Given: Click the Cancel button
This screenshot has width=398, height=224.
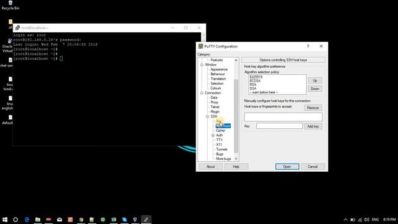Looking at the screenshot, I should [313, 167].
